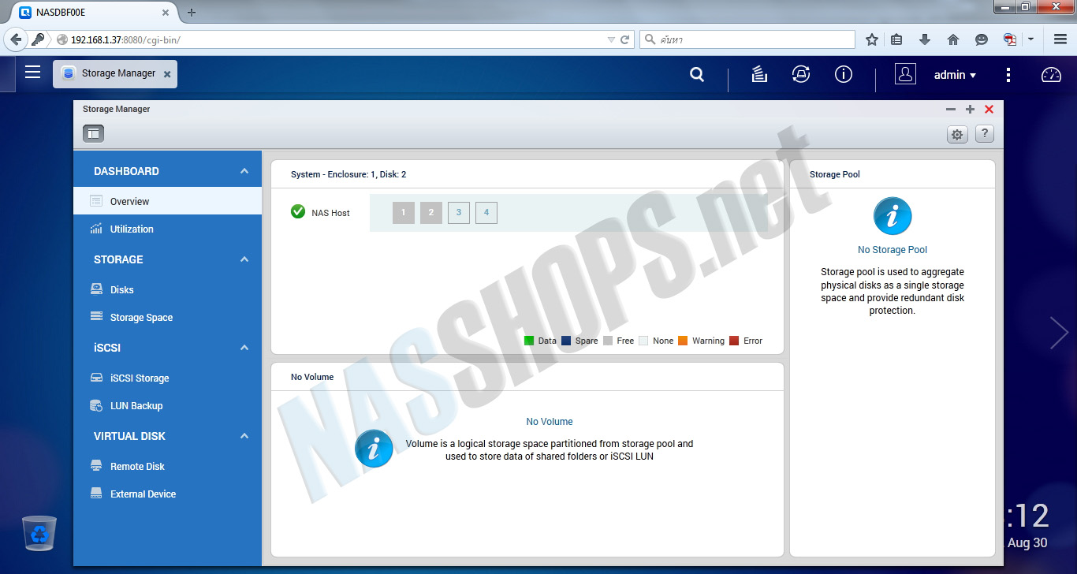Open External Device in the sidebar

(167, 494)
